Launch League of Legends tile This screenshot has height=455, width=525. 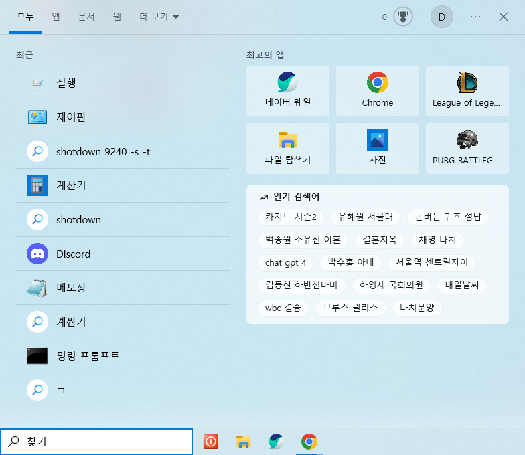coord(467,91)
